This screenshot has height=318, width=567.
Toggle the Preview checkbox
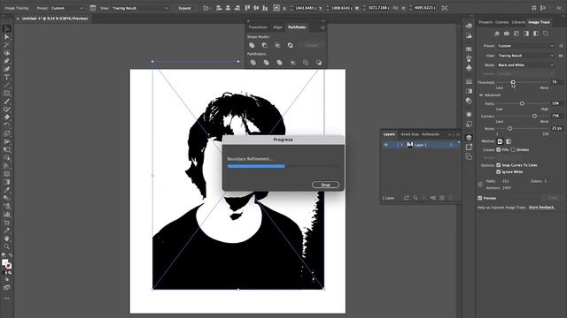[480, 198]
